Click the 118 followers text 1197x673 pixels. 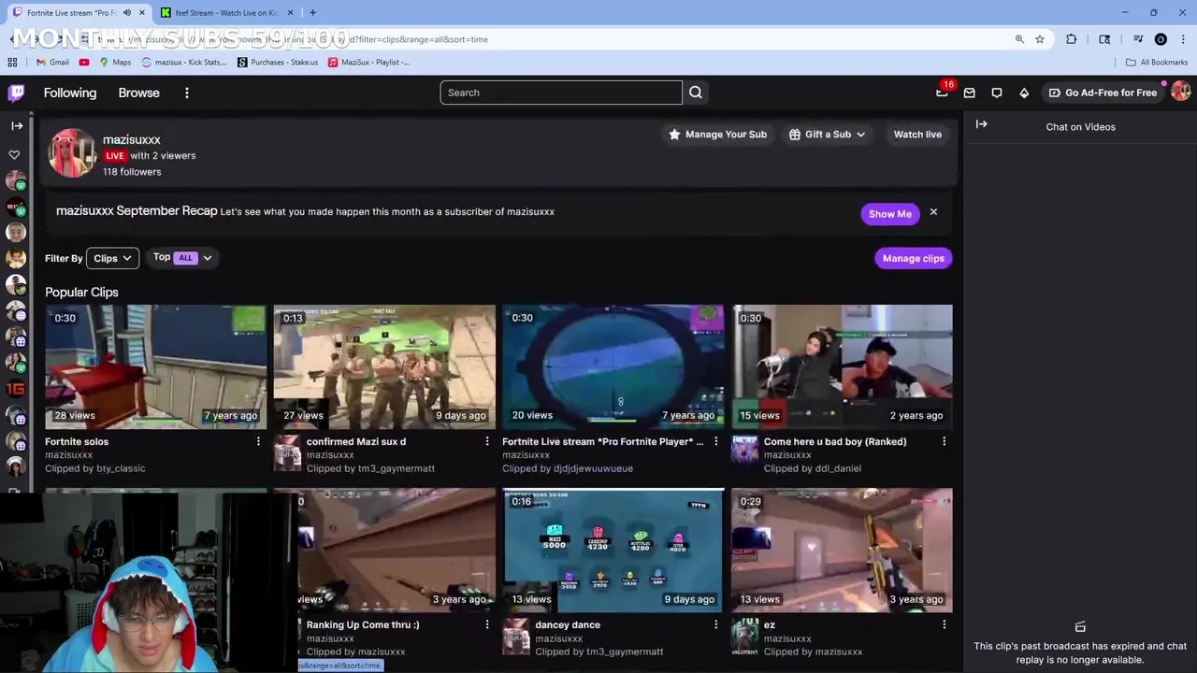132,172
